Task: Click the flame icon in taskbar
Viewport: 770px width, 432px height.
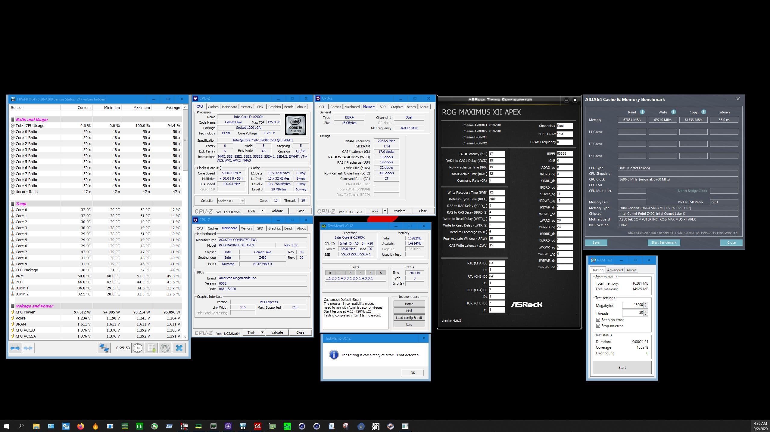Action: tap(95, 426)
